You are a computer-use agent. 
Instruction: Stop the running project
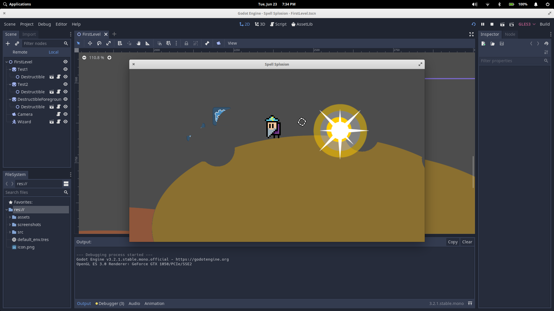(x=492, y=24)
